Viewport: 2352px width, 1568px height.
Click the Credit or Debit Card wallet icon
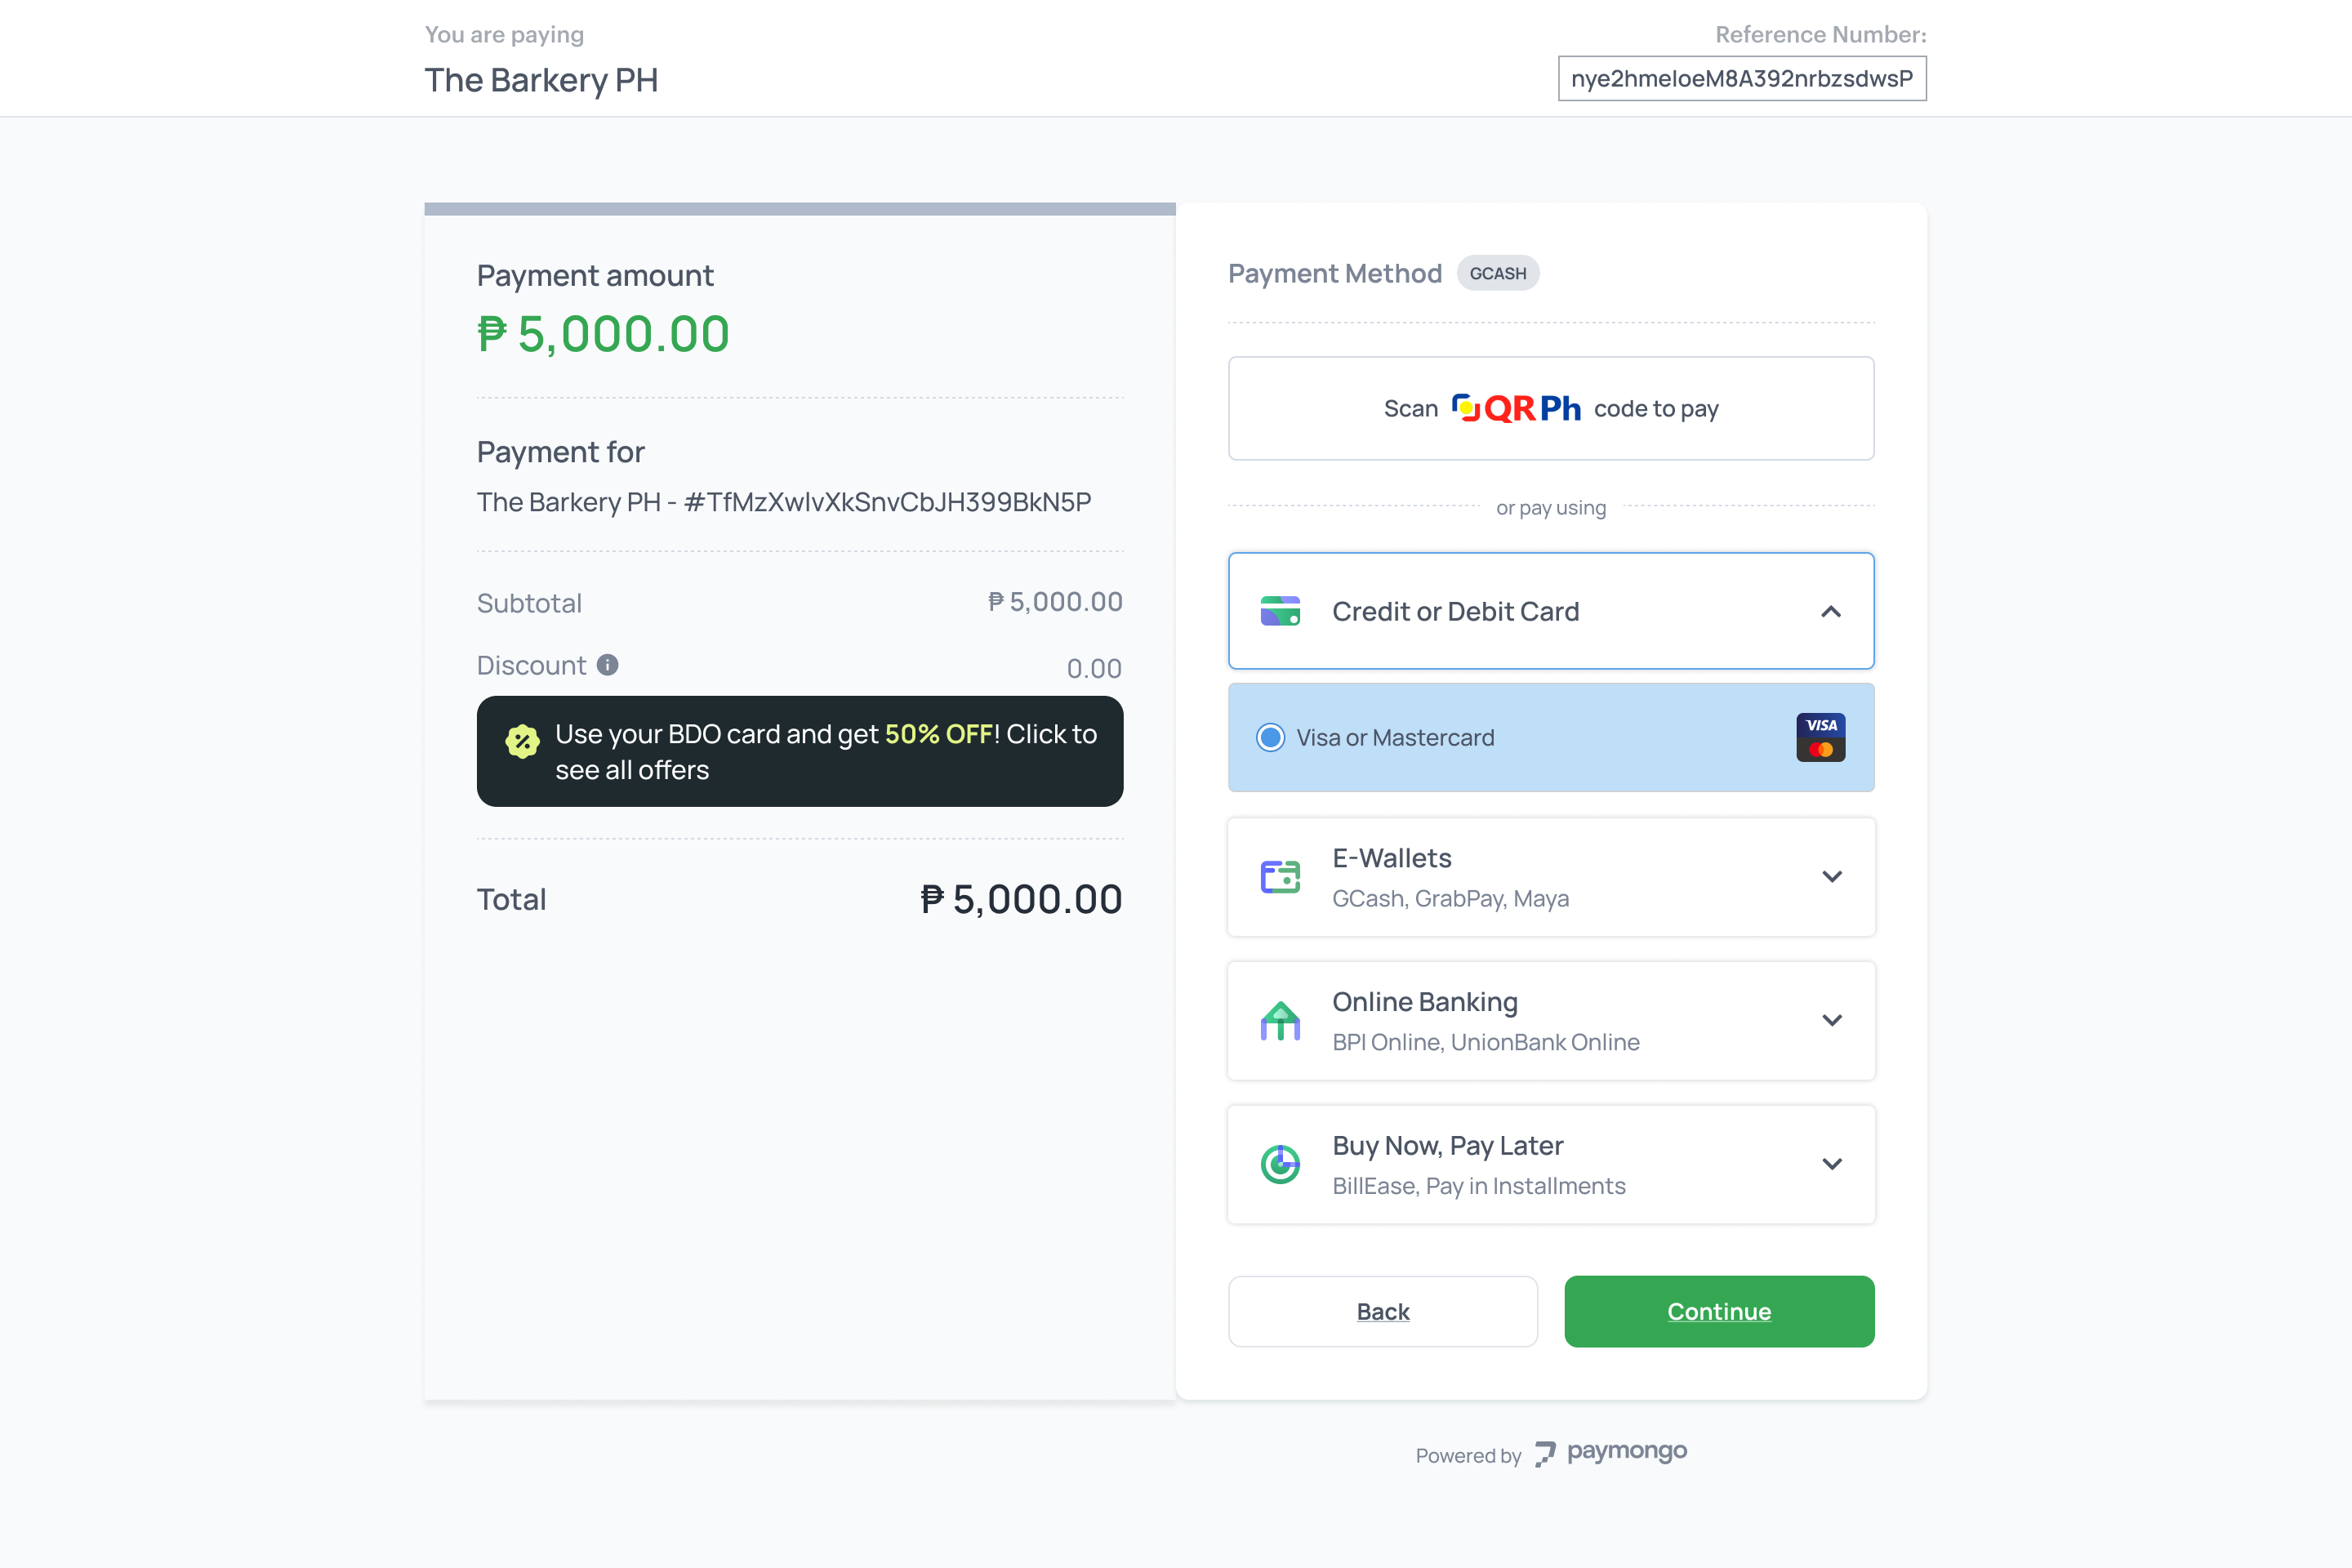[x=1280, y=611]
